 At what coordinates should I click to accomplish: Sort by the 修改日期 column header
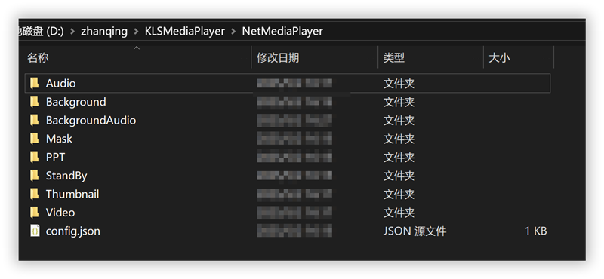pos(278,58)
